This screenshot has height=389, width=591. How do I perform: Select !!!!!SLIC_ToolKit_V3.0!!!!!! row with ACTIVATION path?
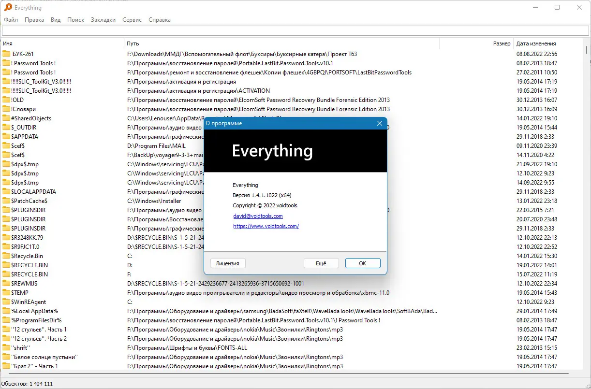292,91
